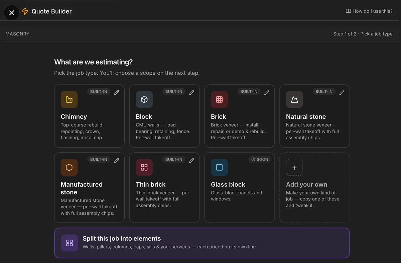The height and width of the screenshot is (263, 401).
Task: Click 'Step 1 of 2 · Pick a job type'
Action: tap(363, 34)
